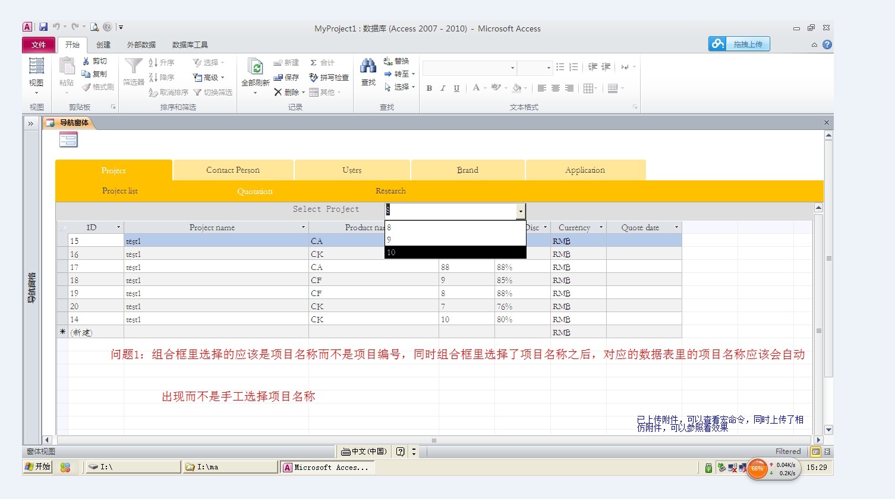Click Research sub-tab
The image size is (895, 499).
pyautogui.click(x=390, y=191)
